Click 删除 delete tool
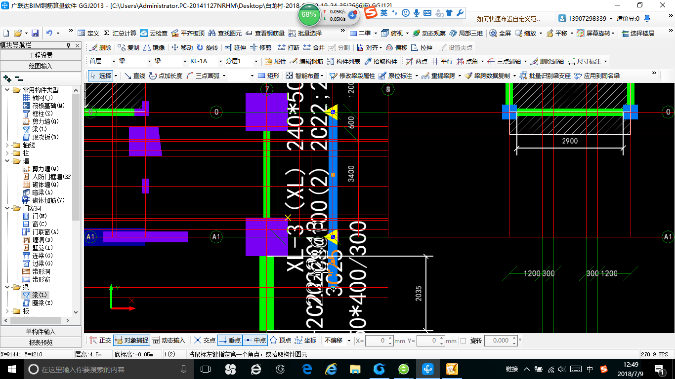 100,47
